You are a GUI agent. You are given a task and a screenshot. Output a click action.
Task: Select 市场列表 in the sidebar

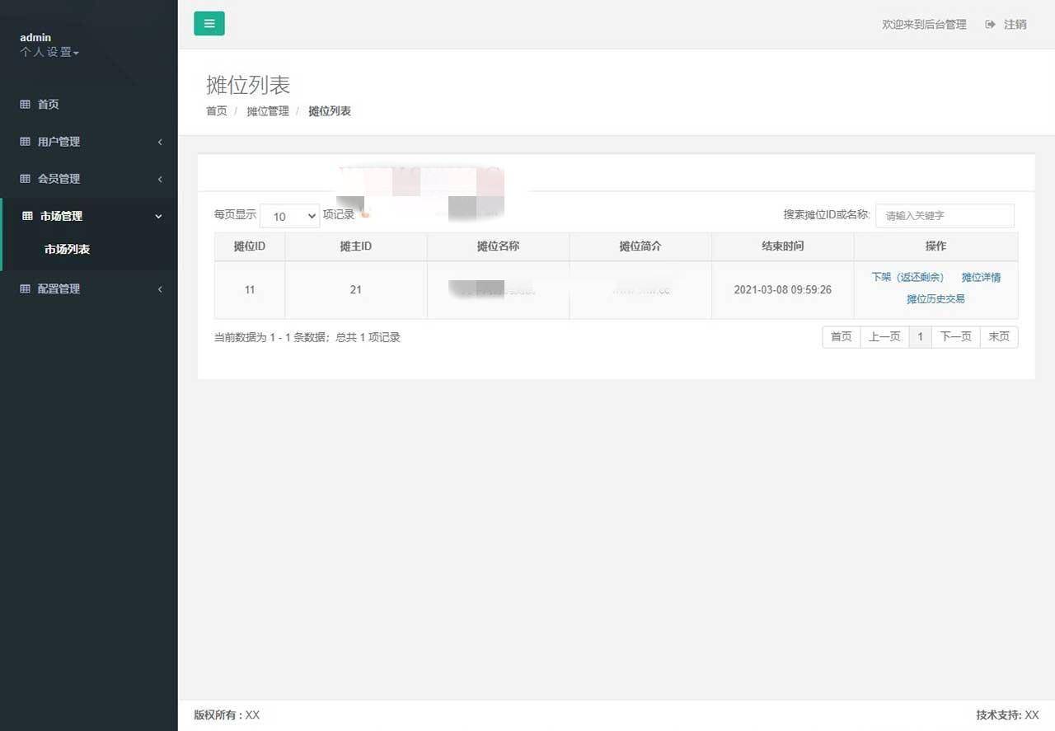coord(67,249)
